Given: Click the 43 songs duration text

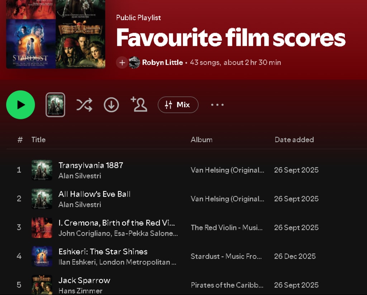Looking at the screenshot, I should click(x=235, y=62).
